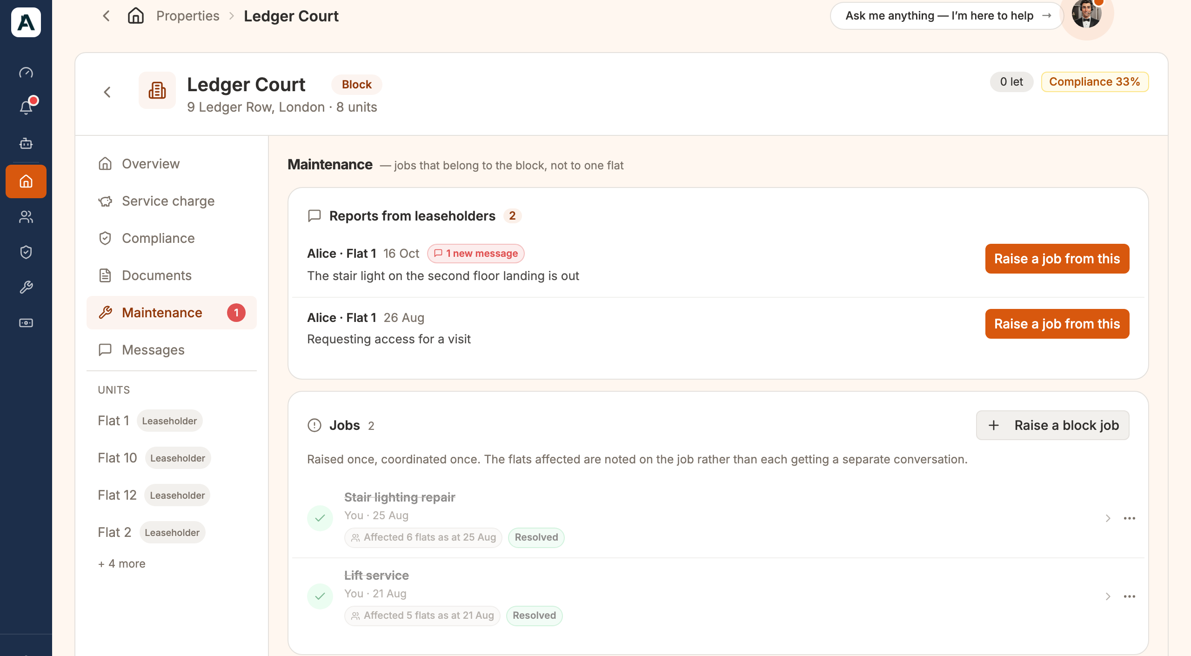Open the shield compliance icon in sidebar
Image resolution: width=1191 pixels, height=656 pixels.
(x=26, y=252)
